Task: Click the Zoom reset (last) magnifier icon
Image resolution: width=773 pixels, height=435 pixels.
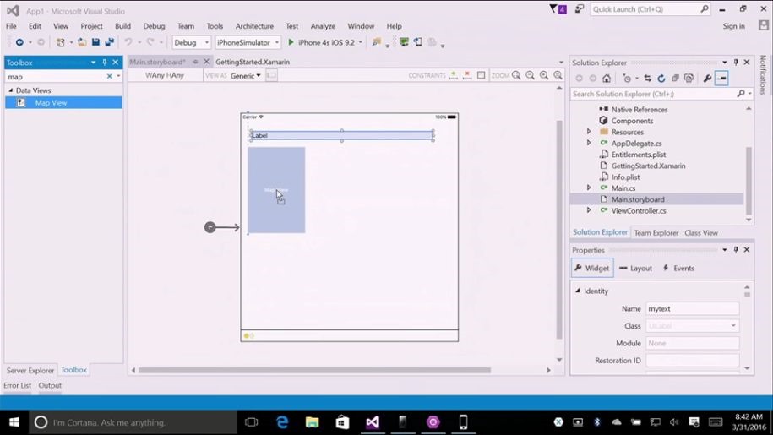Action: [558, 75]
